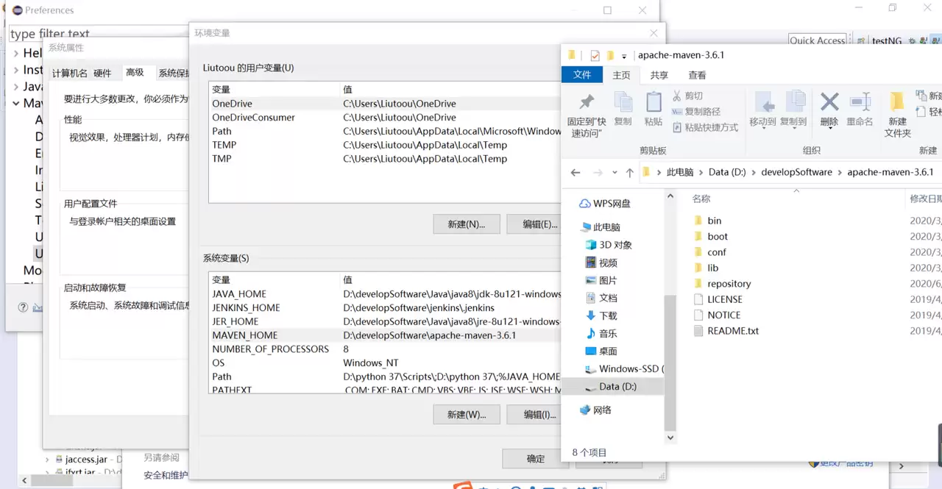Screen dimensions: 942x489
Task: Click the Delete (删除) X icon
Action: pos(829,108)
